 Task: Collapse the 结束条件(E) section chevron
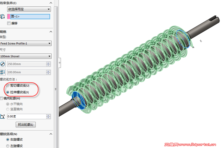pyautogui.click(x=51, y=3)
